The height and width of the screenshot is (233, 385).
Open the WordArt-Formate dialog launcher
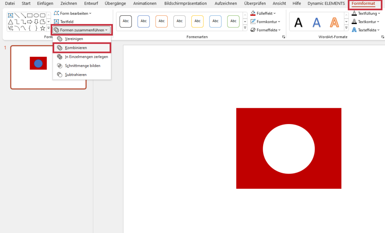pos(383,37)
